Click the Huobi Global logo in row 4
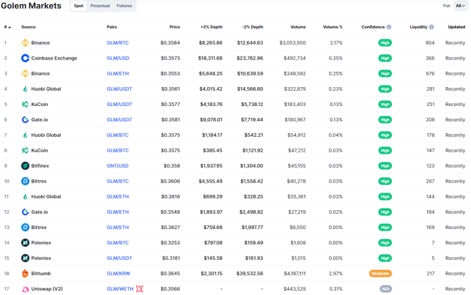The height and width of the screenshot is (295, 471). [x=25, y=89]
